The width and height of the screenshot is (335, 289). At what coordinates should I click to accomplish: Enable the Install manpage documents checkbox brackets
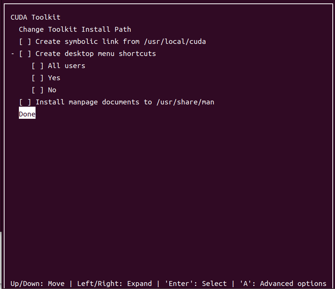point(25,102)
